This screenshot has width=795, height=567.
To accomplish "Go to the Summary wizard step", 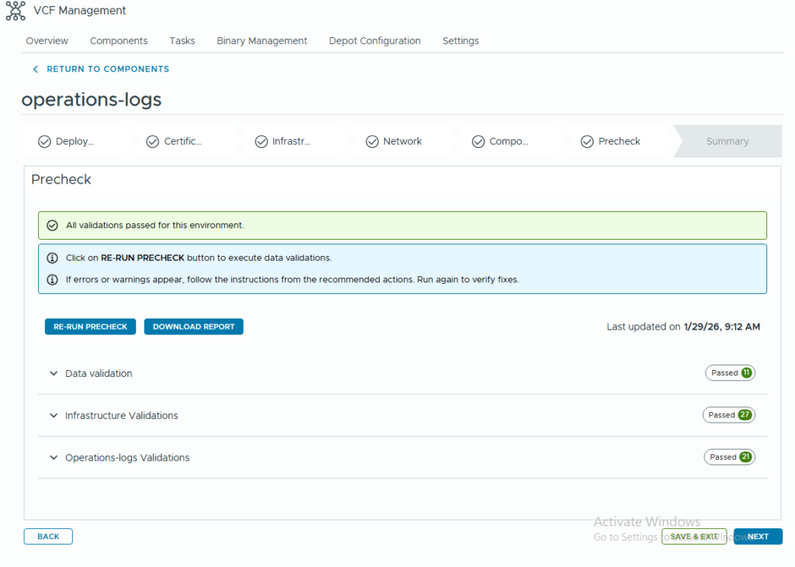I will [x=727, y=142].
